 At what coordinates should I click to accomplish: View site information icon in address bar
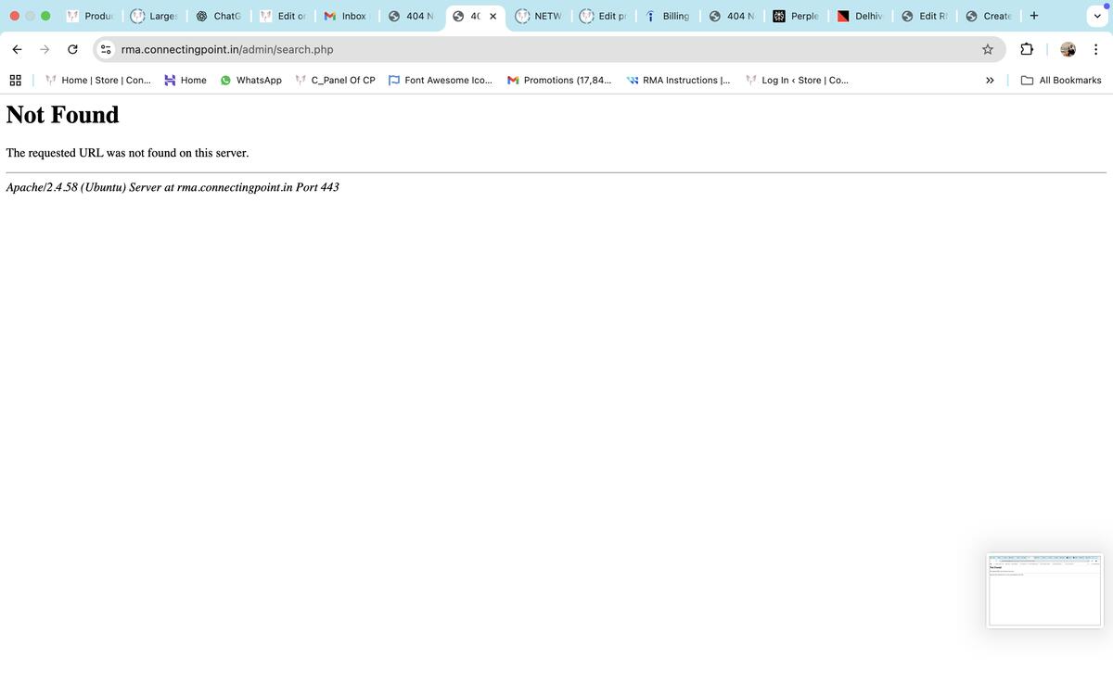pyautogui.click(x=107, y=49)
